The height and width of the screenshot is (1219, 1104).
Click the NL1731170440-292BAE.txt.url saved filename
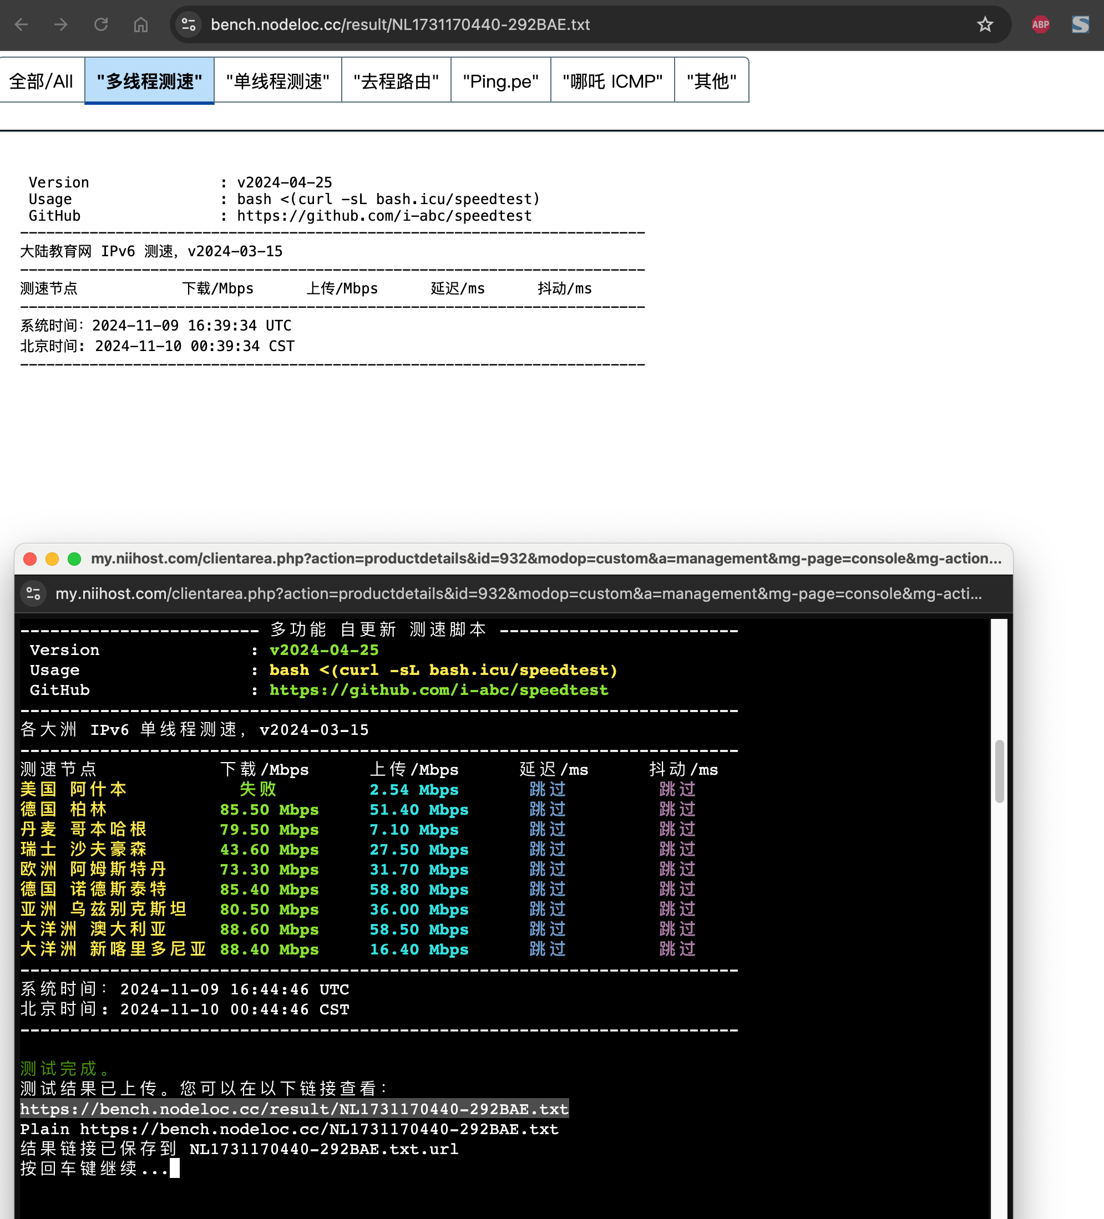[x=323, y=1149]
